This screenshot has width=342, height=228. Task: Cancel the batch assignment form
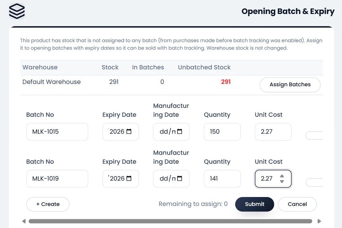point(297,204)
